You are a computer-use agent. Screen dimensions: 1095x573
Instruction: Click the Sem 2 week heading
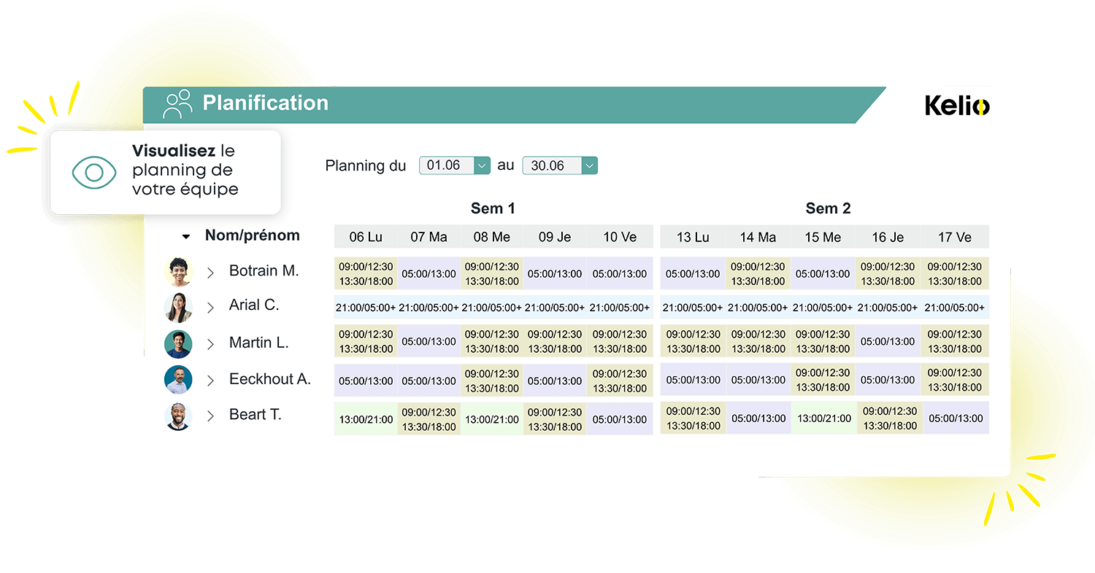click(828, 208)
